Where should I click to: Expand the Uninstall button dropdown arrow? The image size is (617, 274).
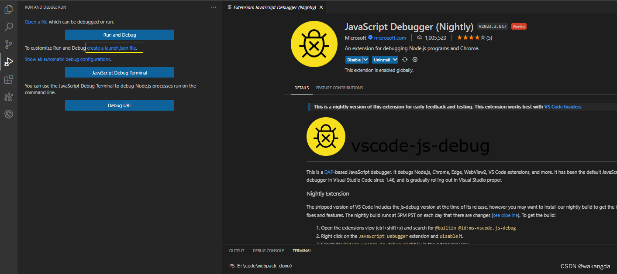(x=395, y=60)
